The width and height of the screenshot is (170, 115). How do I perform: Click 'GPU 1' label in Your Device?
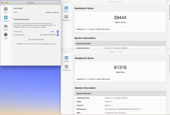coord(16,12)
